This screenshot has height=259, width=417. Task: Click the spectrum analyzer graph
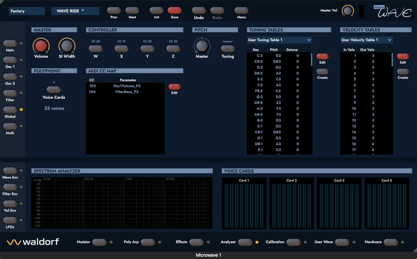point(122,203)
